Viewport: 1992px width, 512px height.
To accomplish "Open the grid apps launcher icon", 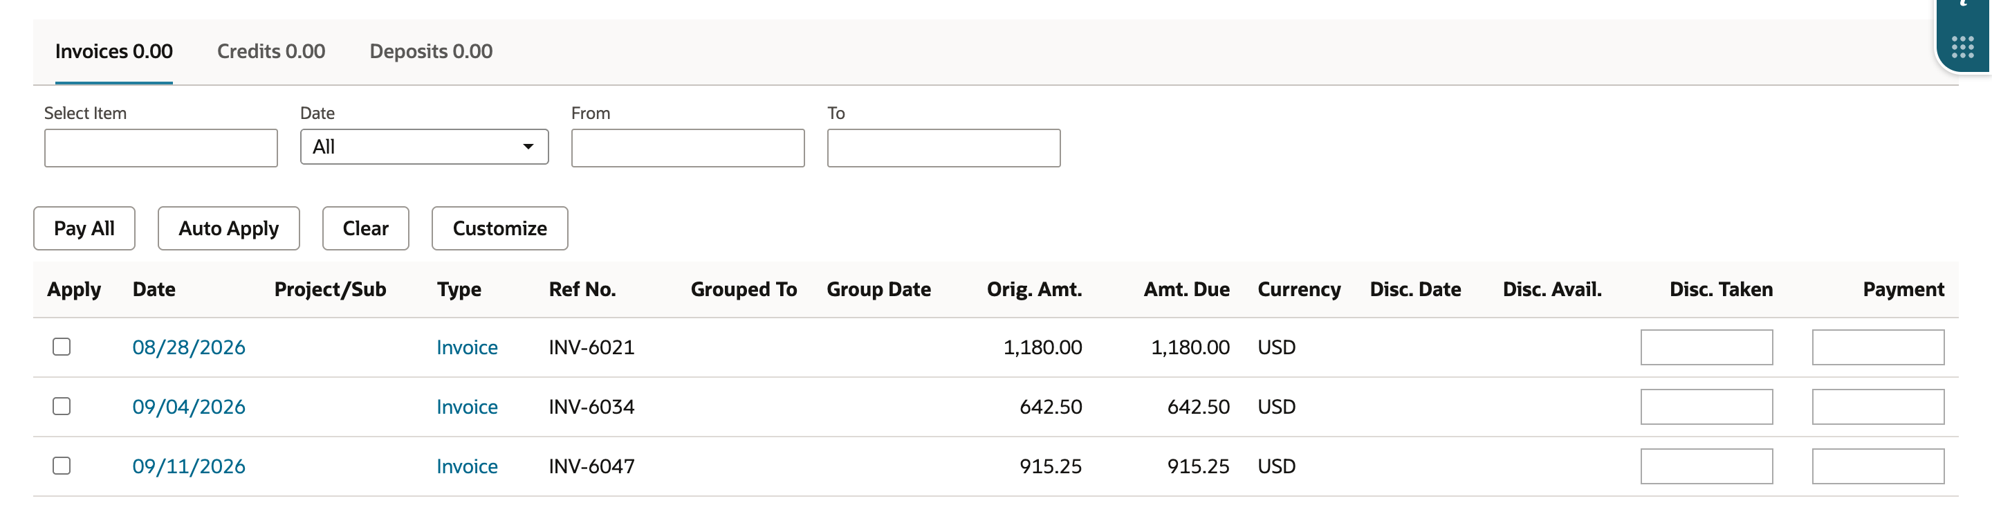I will coord(1962,47).
